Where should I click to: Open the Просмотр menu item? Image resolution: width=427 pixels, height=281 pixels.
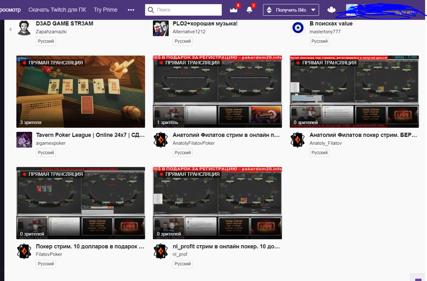pos(10,10)
